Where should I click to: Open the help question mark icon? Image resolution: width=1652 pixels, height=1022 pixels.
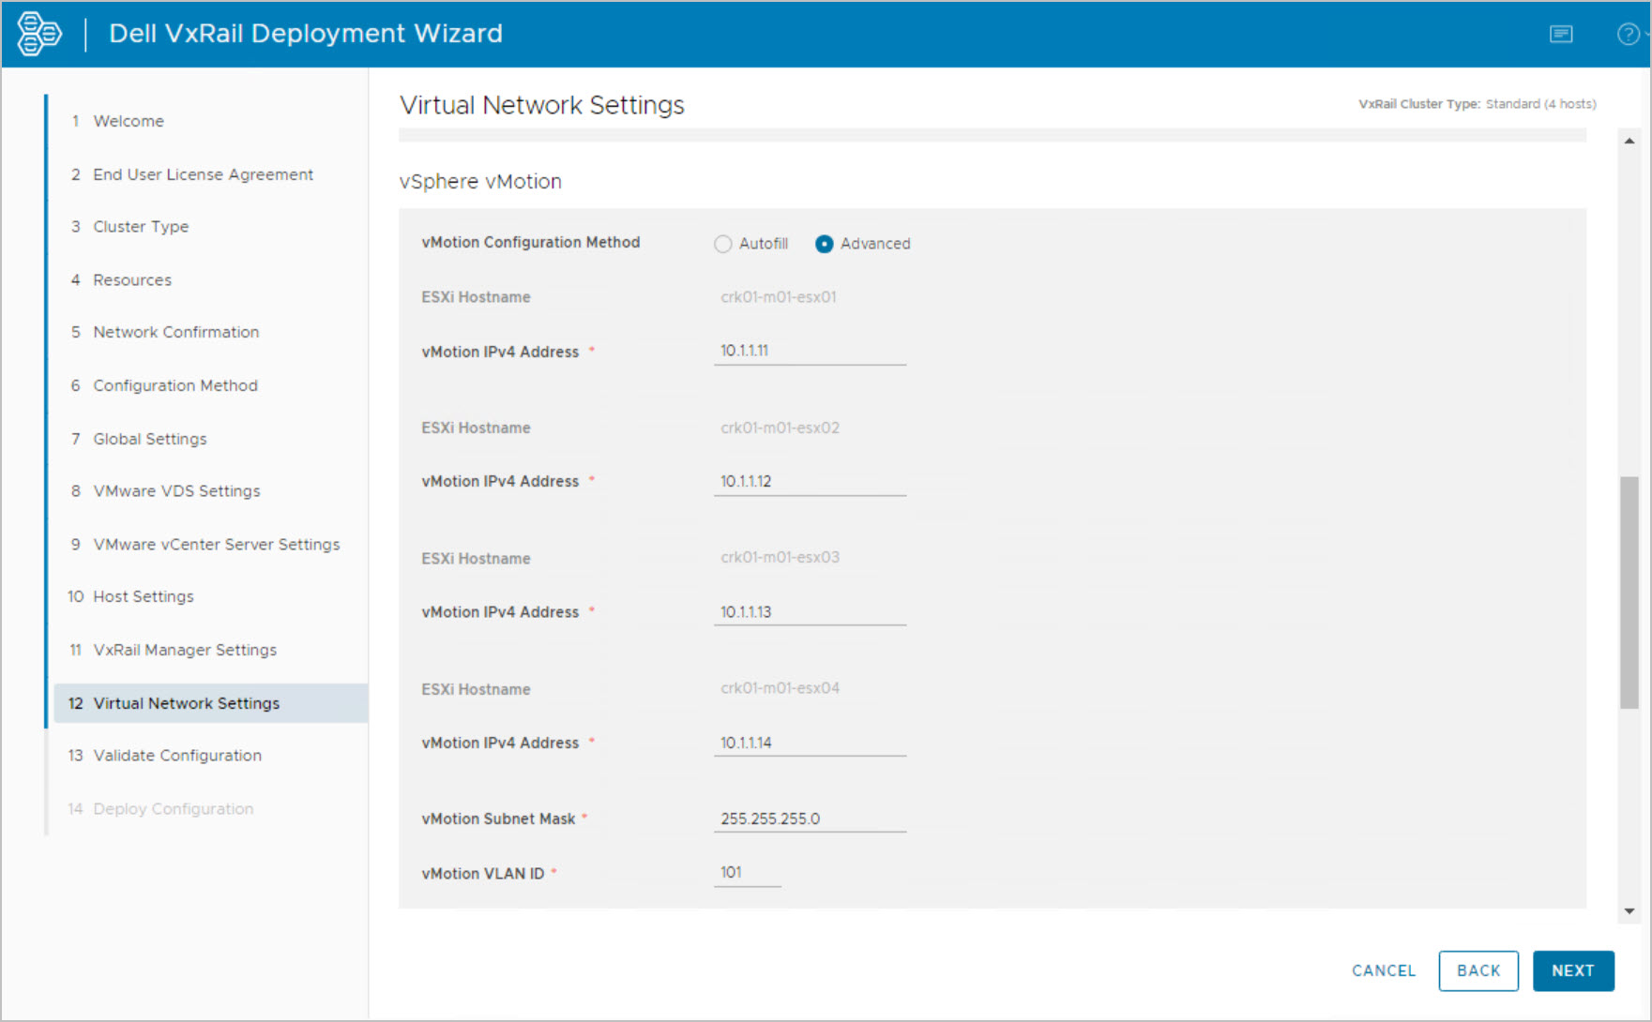[x=1628, y=35]
